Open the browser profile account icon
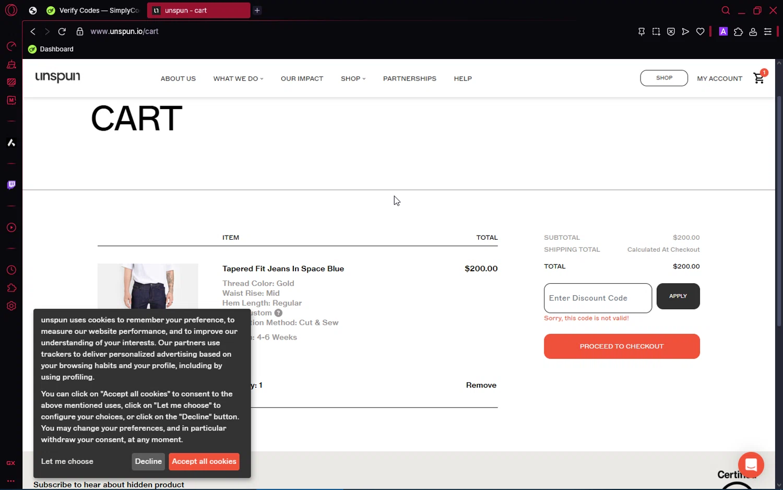Viewport: 783px width, 490px height. click(753, 32)
